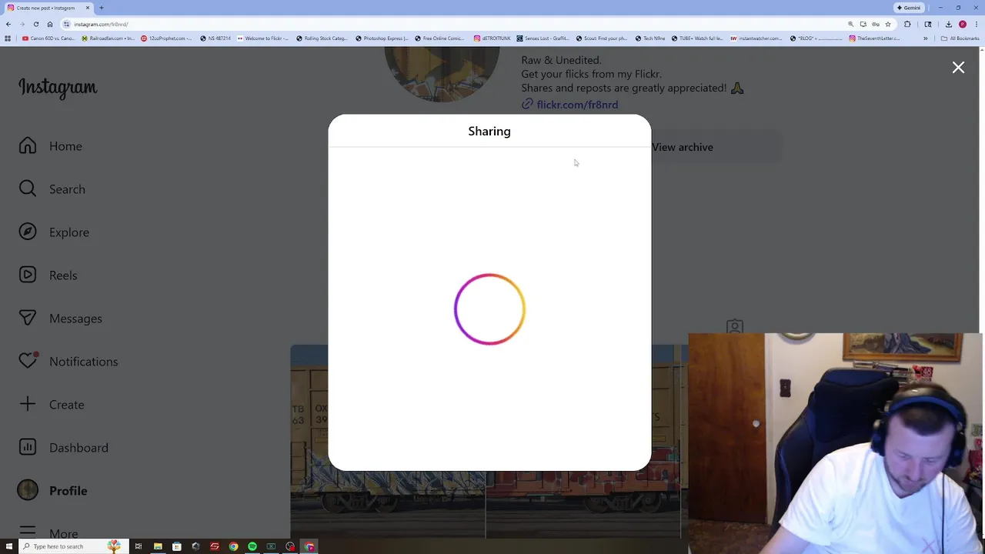Open the Dashboard chart icon
985x554 pixels.
coord(28,447)
